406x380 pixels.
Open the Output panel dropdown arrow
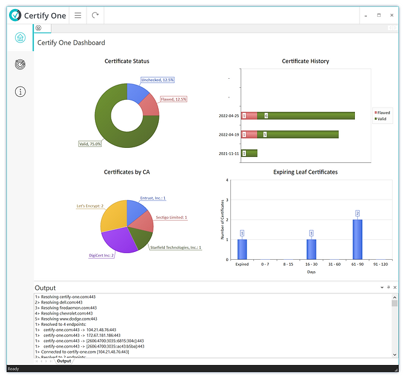pyautogui.click(x=382, y=287)
